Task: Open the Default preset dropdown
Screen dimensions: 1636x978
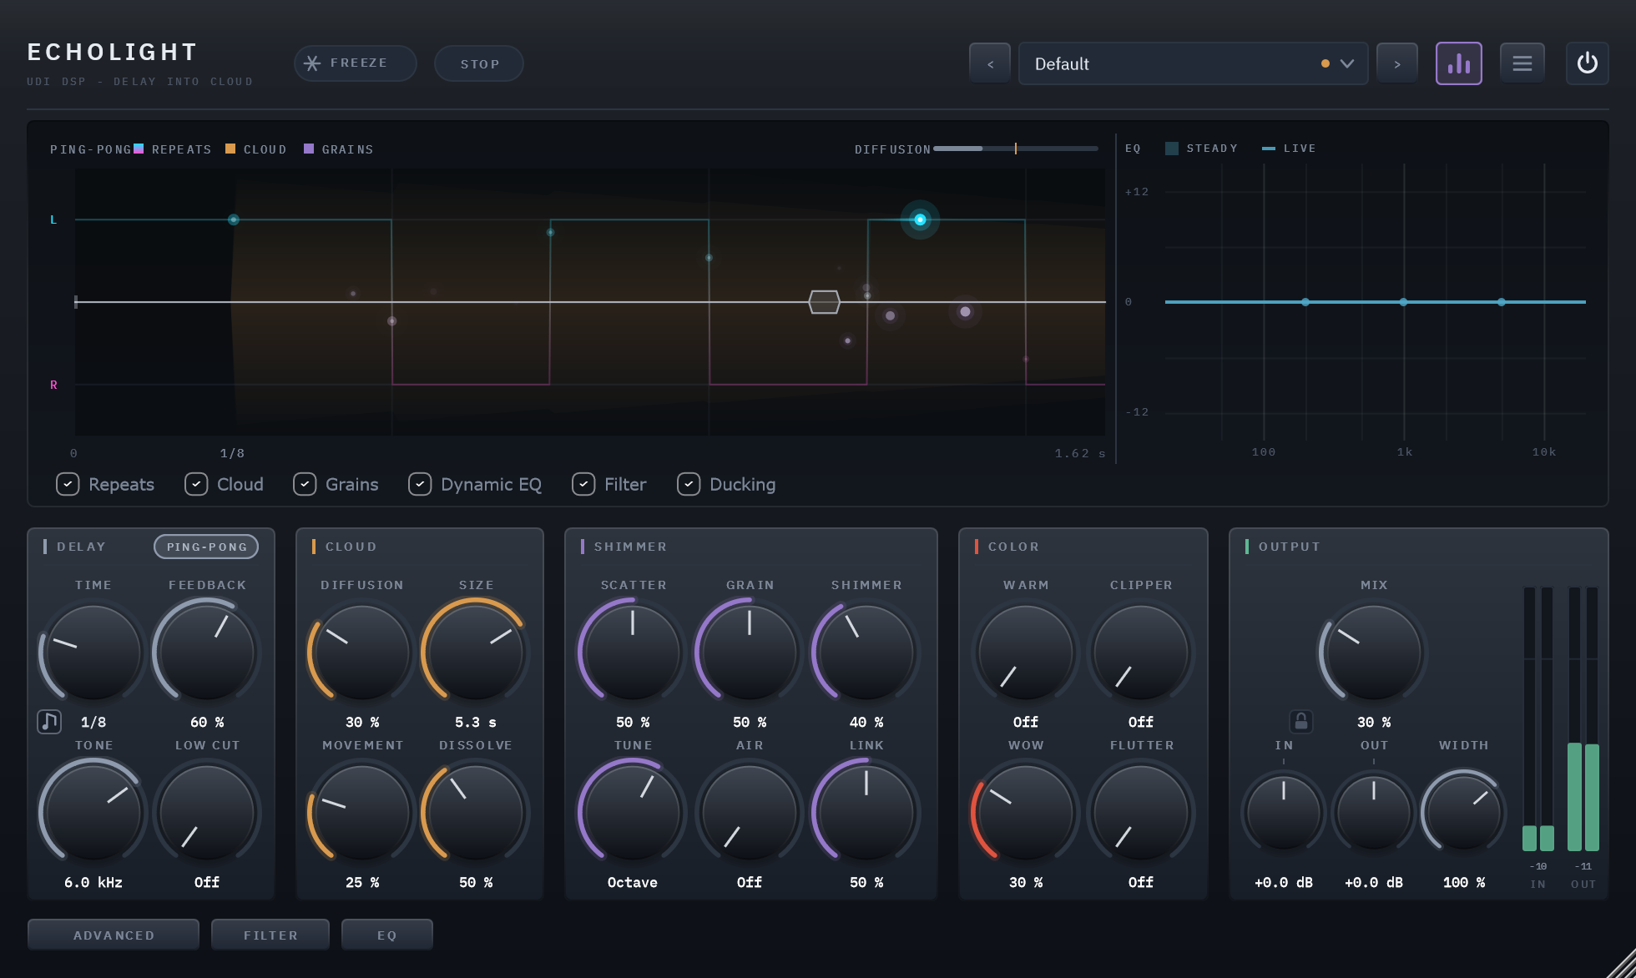Action: click(1193, 63)
